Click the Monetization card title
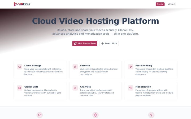The width and height of the screenshot is (191, 119). tap(143, 87)
